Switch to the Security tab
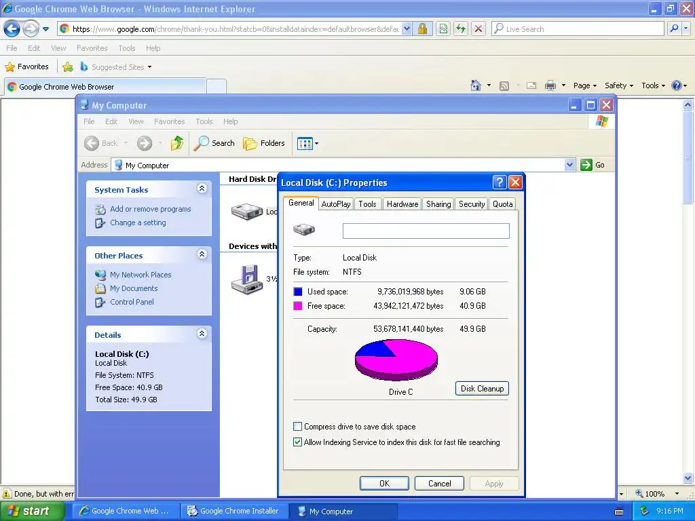This screenshot has height=521, width=695. (472, 204)
